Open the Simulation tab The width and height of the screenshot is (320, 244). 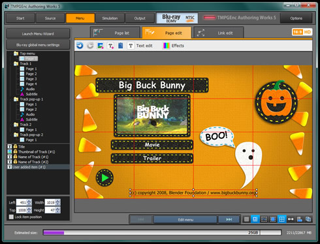(110, 18)
